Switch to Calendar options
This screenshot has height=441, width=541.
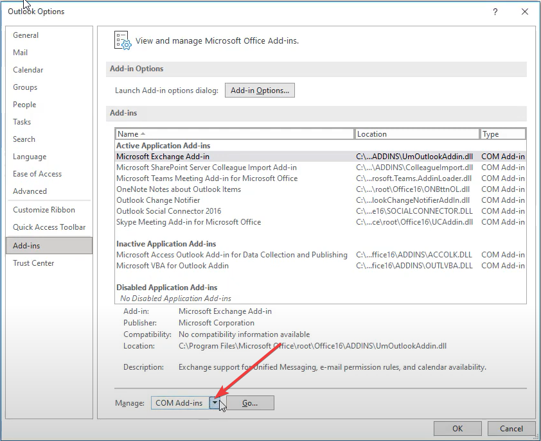pyautogui.click(x=49, y=70)
